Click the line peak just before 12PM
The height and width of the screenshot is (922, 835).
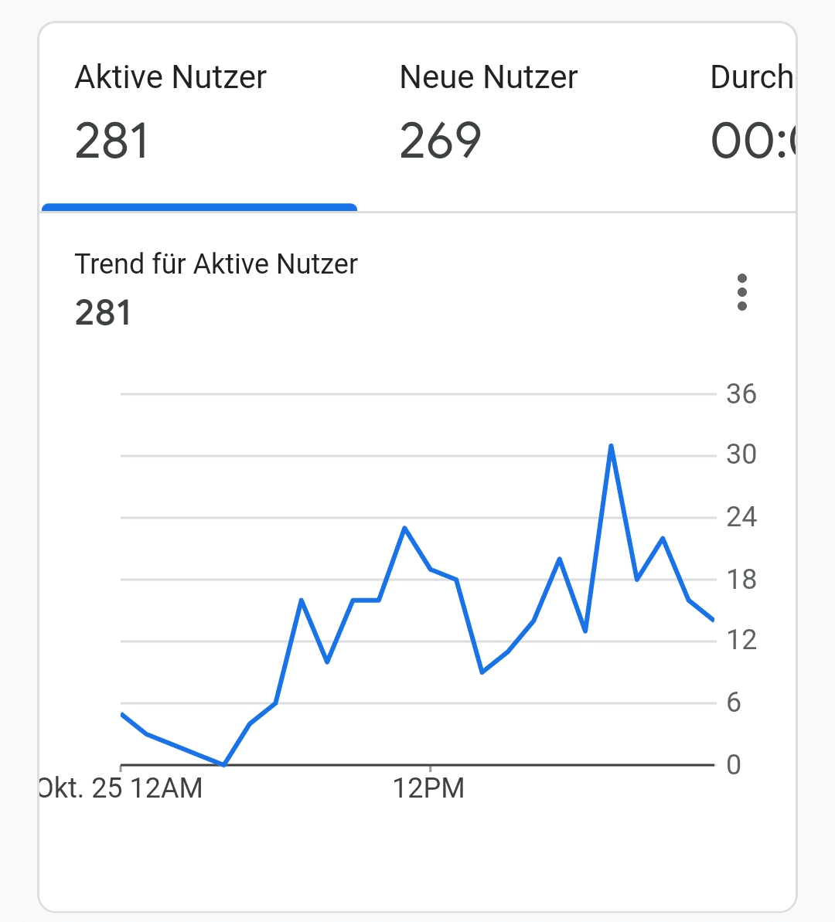[404, 528]
